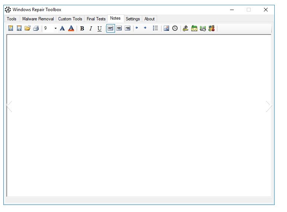
Task: Click the keys and pen icon
Action: pos(186,28)
